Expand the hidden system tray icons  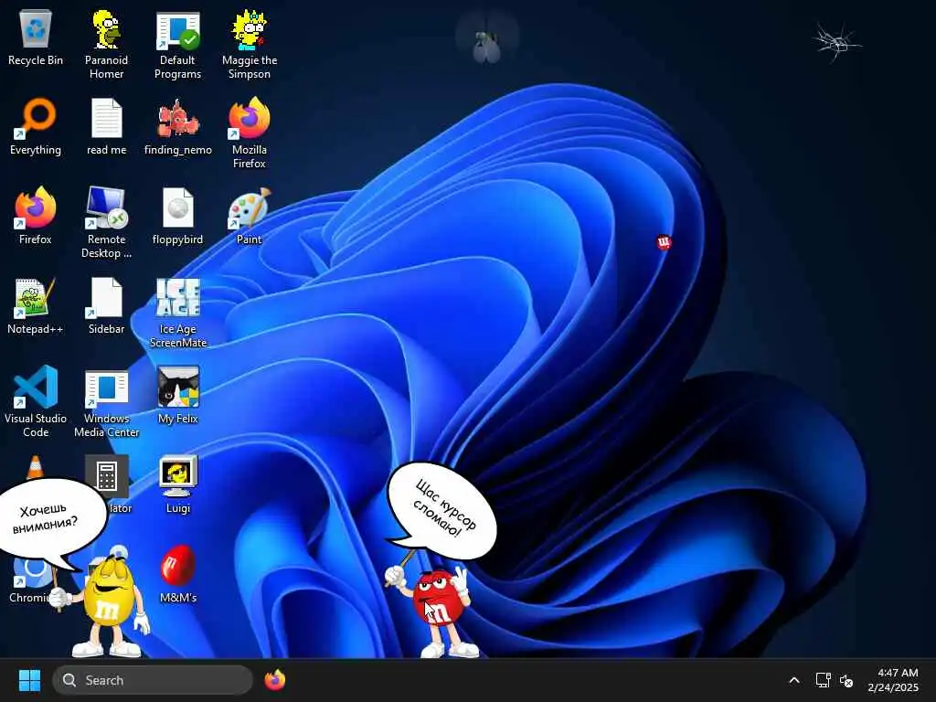pyautogui.click(x=794, y=680)
